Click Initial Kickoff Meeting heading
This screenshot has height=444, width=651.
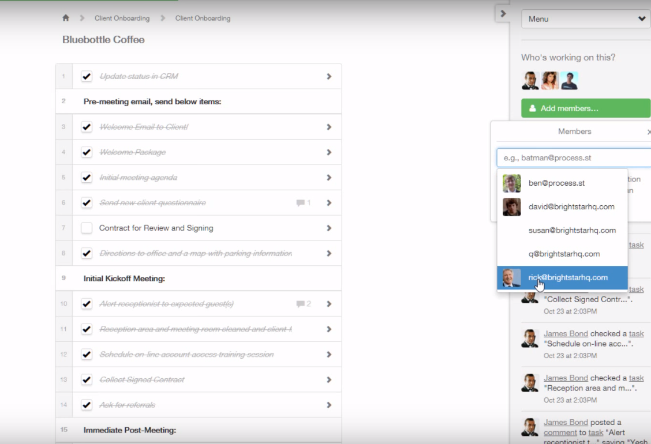pyautogui.click(x=124, y=279)
